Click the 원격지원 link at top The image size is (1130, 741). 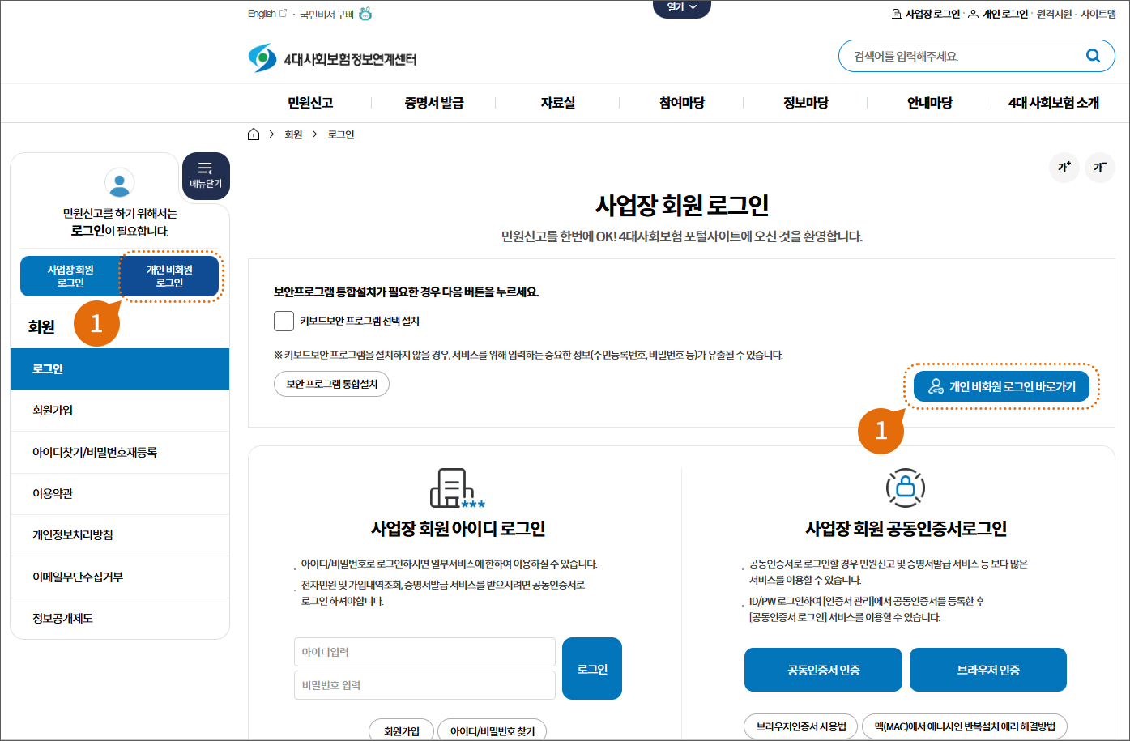[1054, 14]
